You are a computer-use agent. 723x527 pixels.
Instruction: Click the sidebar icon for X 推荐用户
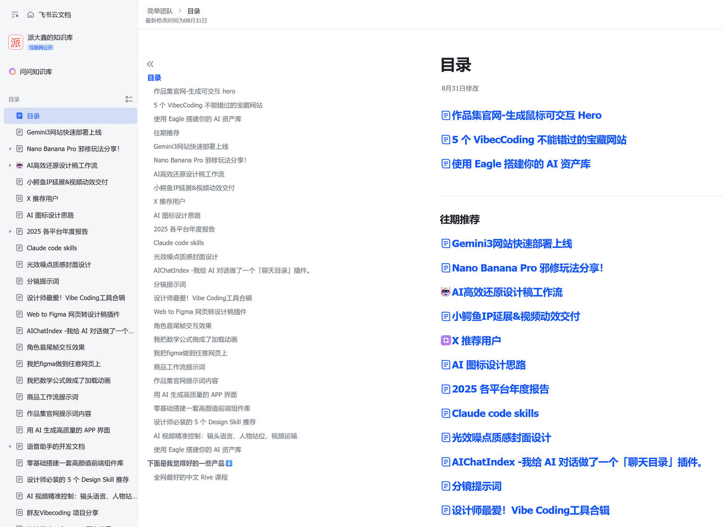coord(20,198)
